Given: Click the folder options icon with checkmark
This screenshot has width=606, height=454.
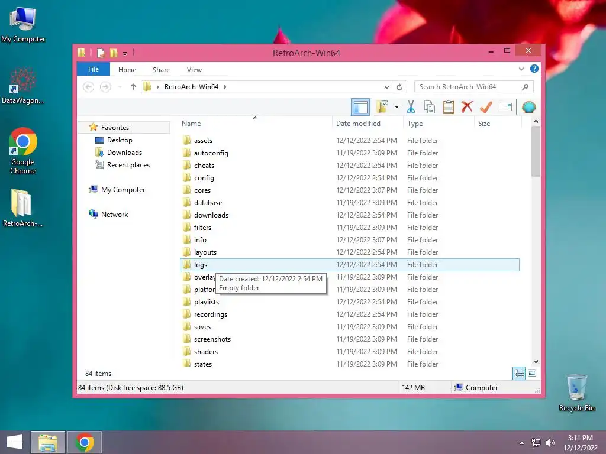Looking at the screenshot, I should pos(382,107).
